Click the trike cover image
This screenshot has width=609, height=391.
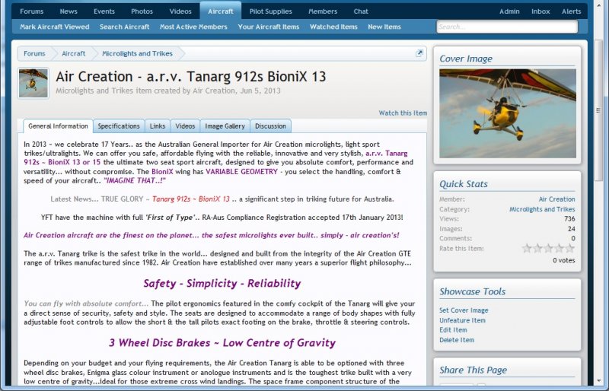508,113
